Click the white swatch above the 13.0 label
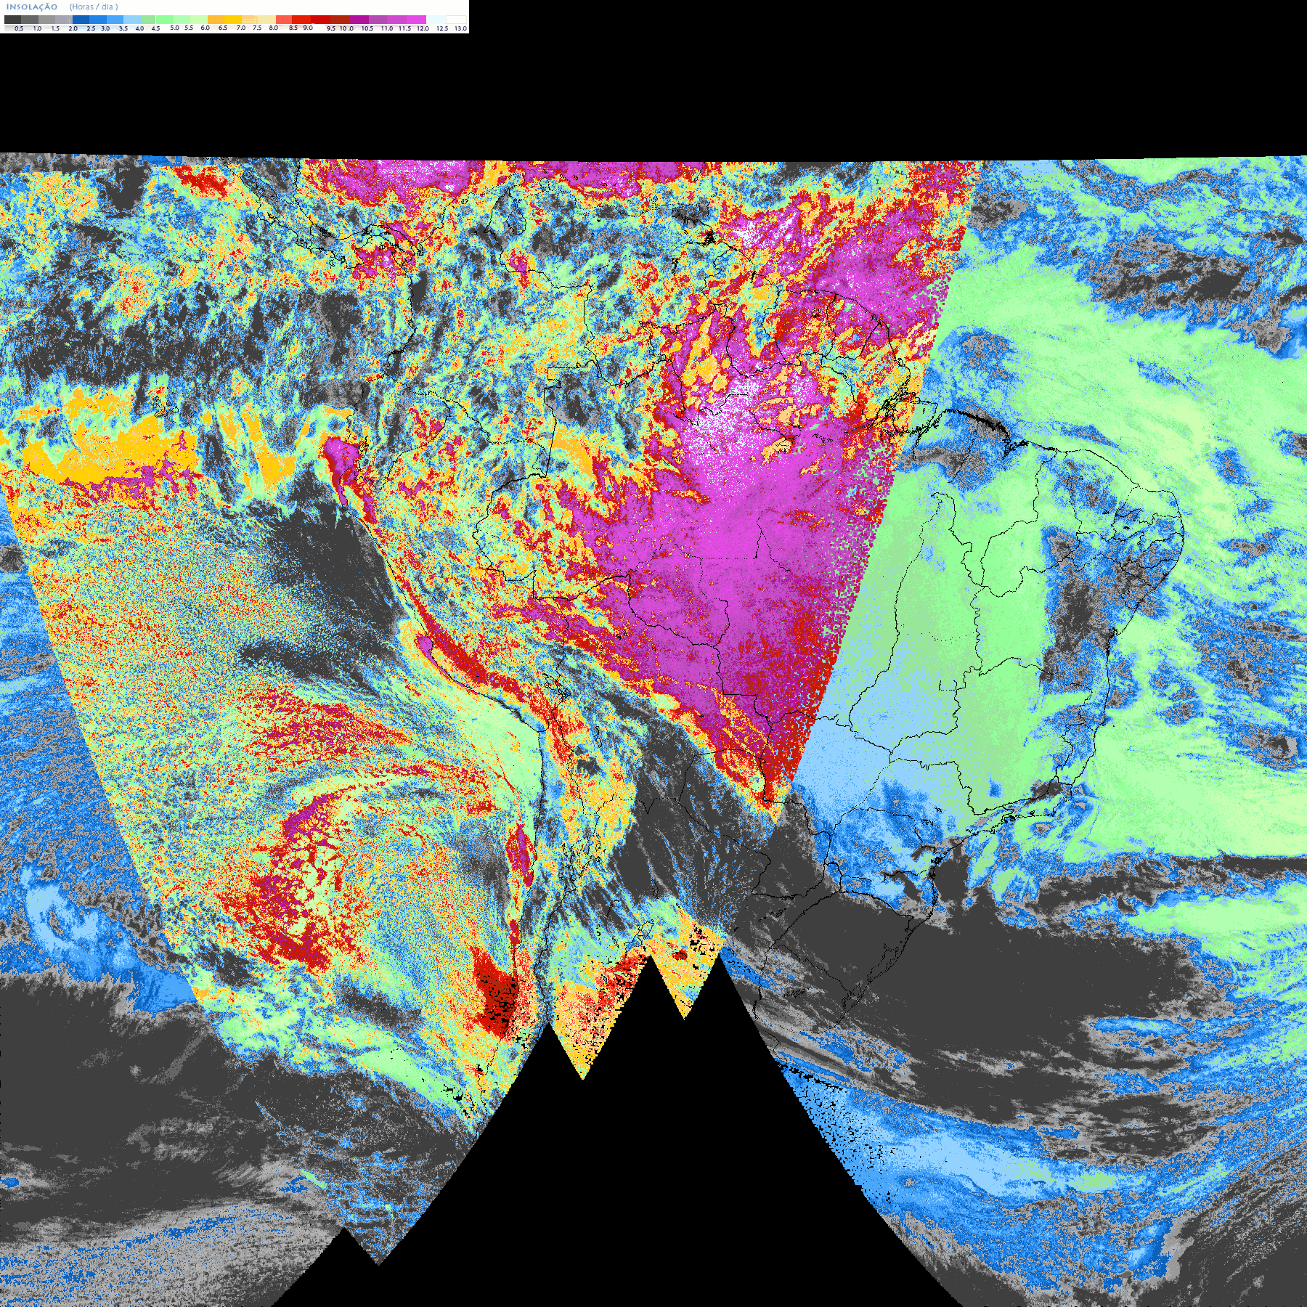Screen dimensions: 1307x1307 [x=456, y=20]
